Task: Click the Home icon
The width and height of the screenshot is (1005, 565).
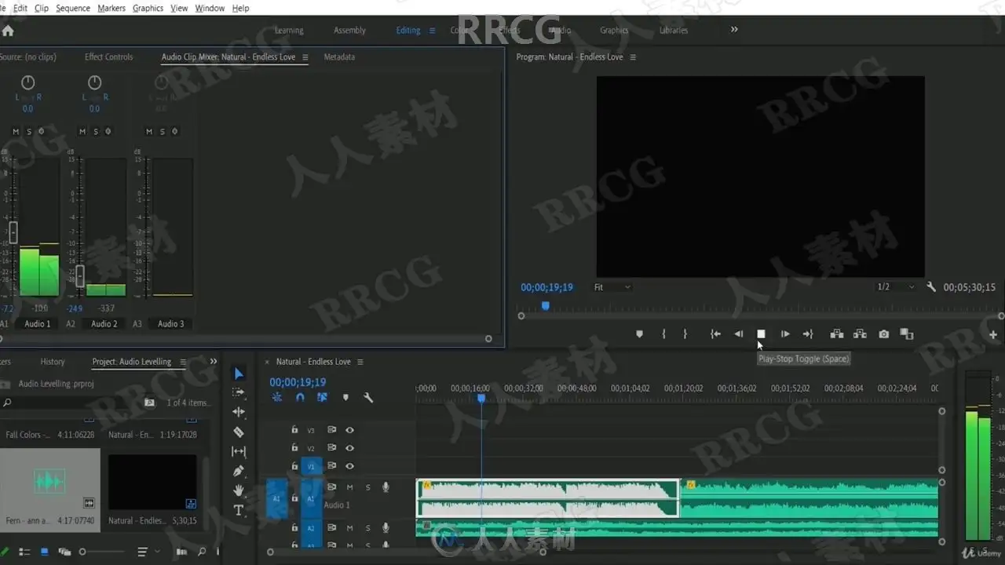Action: pos(8,31)
